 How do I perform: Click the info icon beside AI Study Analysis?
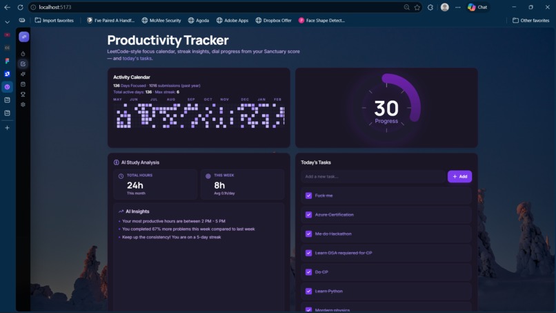[116, 162]
